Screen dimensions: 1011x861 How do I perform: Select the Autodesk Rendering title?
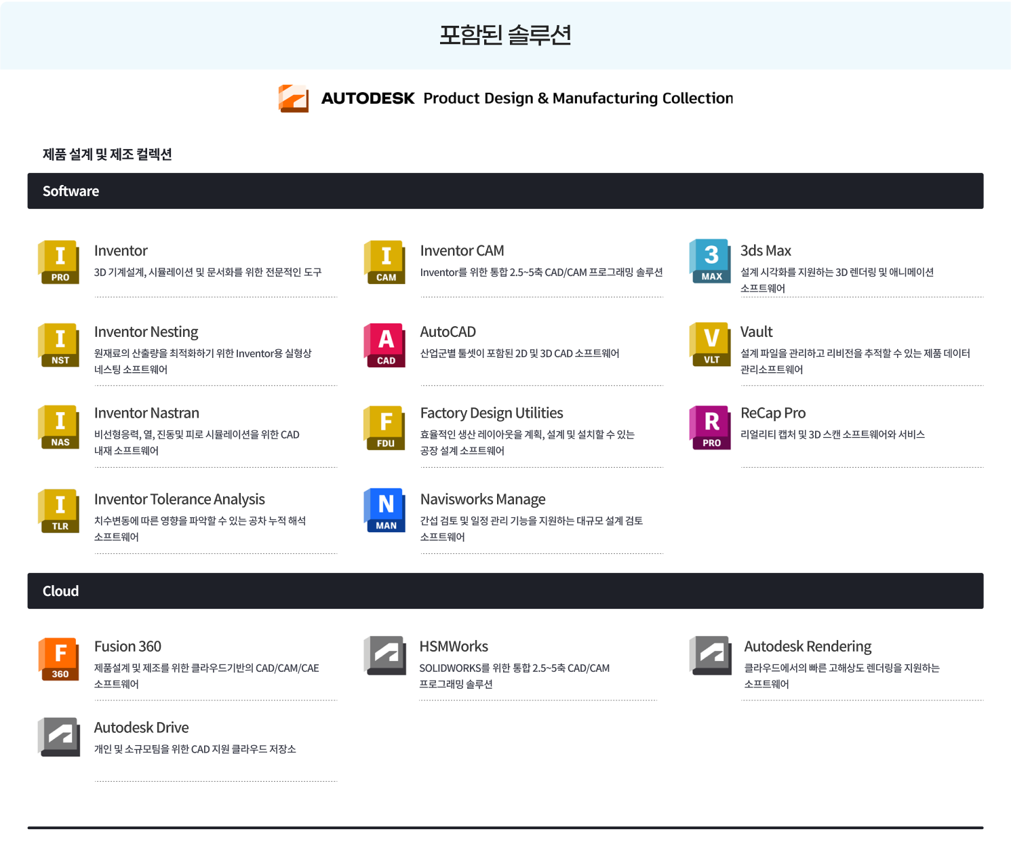pyautogui.click(x=808, y=647)
